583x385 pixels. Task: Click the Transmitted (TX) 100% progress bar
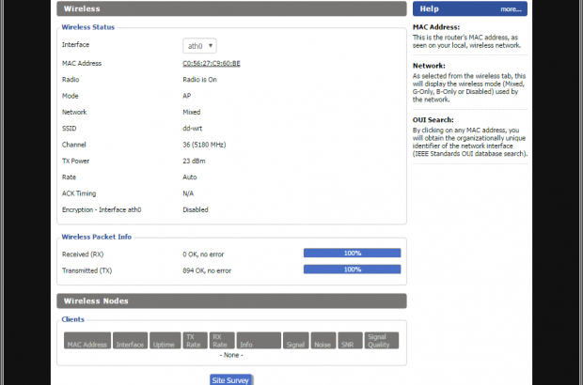352,269
